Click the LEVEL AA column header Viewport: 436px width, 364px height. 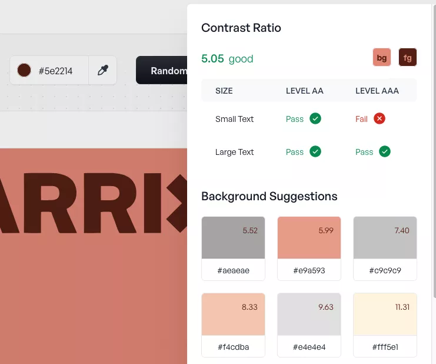pos(304,91)
